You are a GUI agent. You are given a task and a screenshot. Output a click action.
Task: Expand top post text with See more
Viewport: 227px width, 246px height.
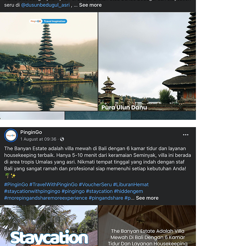pyautogui.click(x=90, y=5)
